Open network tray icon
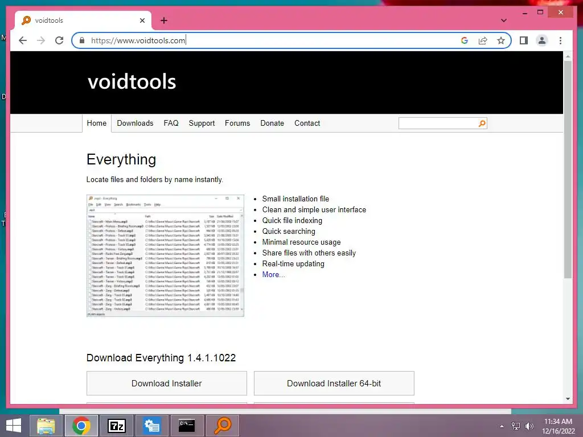Screen dimensions: 583x437 pos(516,426)
